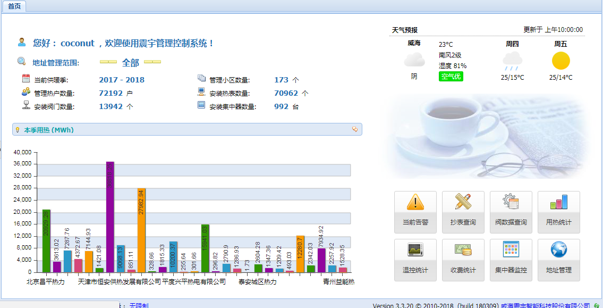603x308 pixels.
Task: Open 阀数据查询 valve data query
Action: tap(511, 212)
